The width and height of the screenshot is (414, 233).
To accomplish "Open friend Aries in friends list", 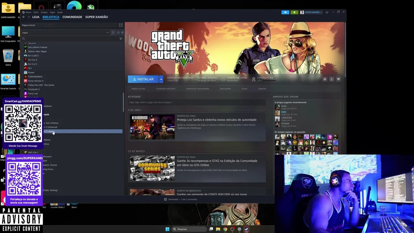I will coord(284,106).
